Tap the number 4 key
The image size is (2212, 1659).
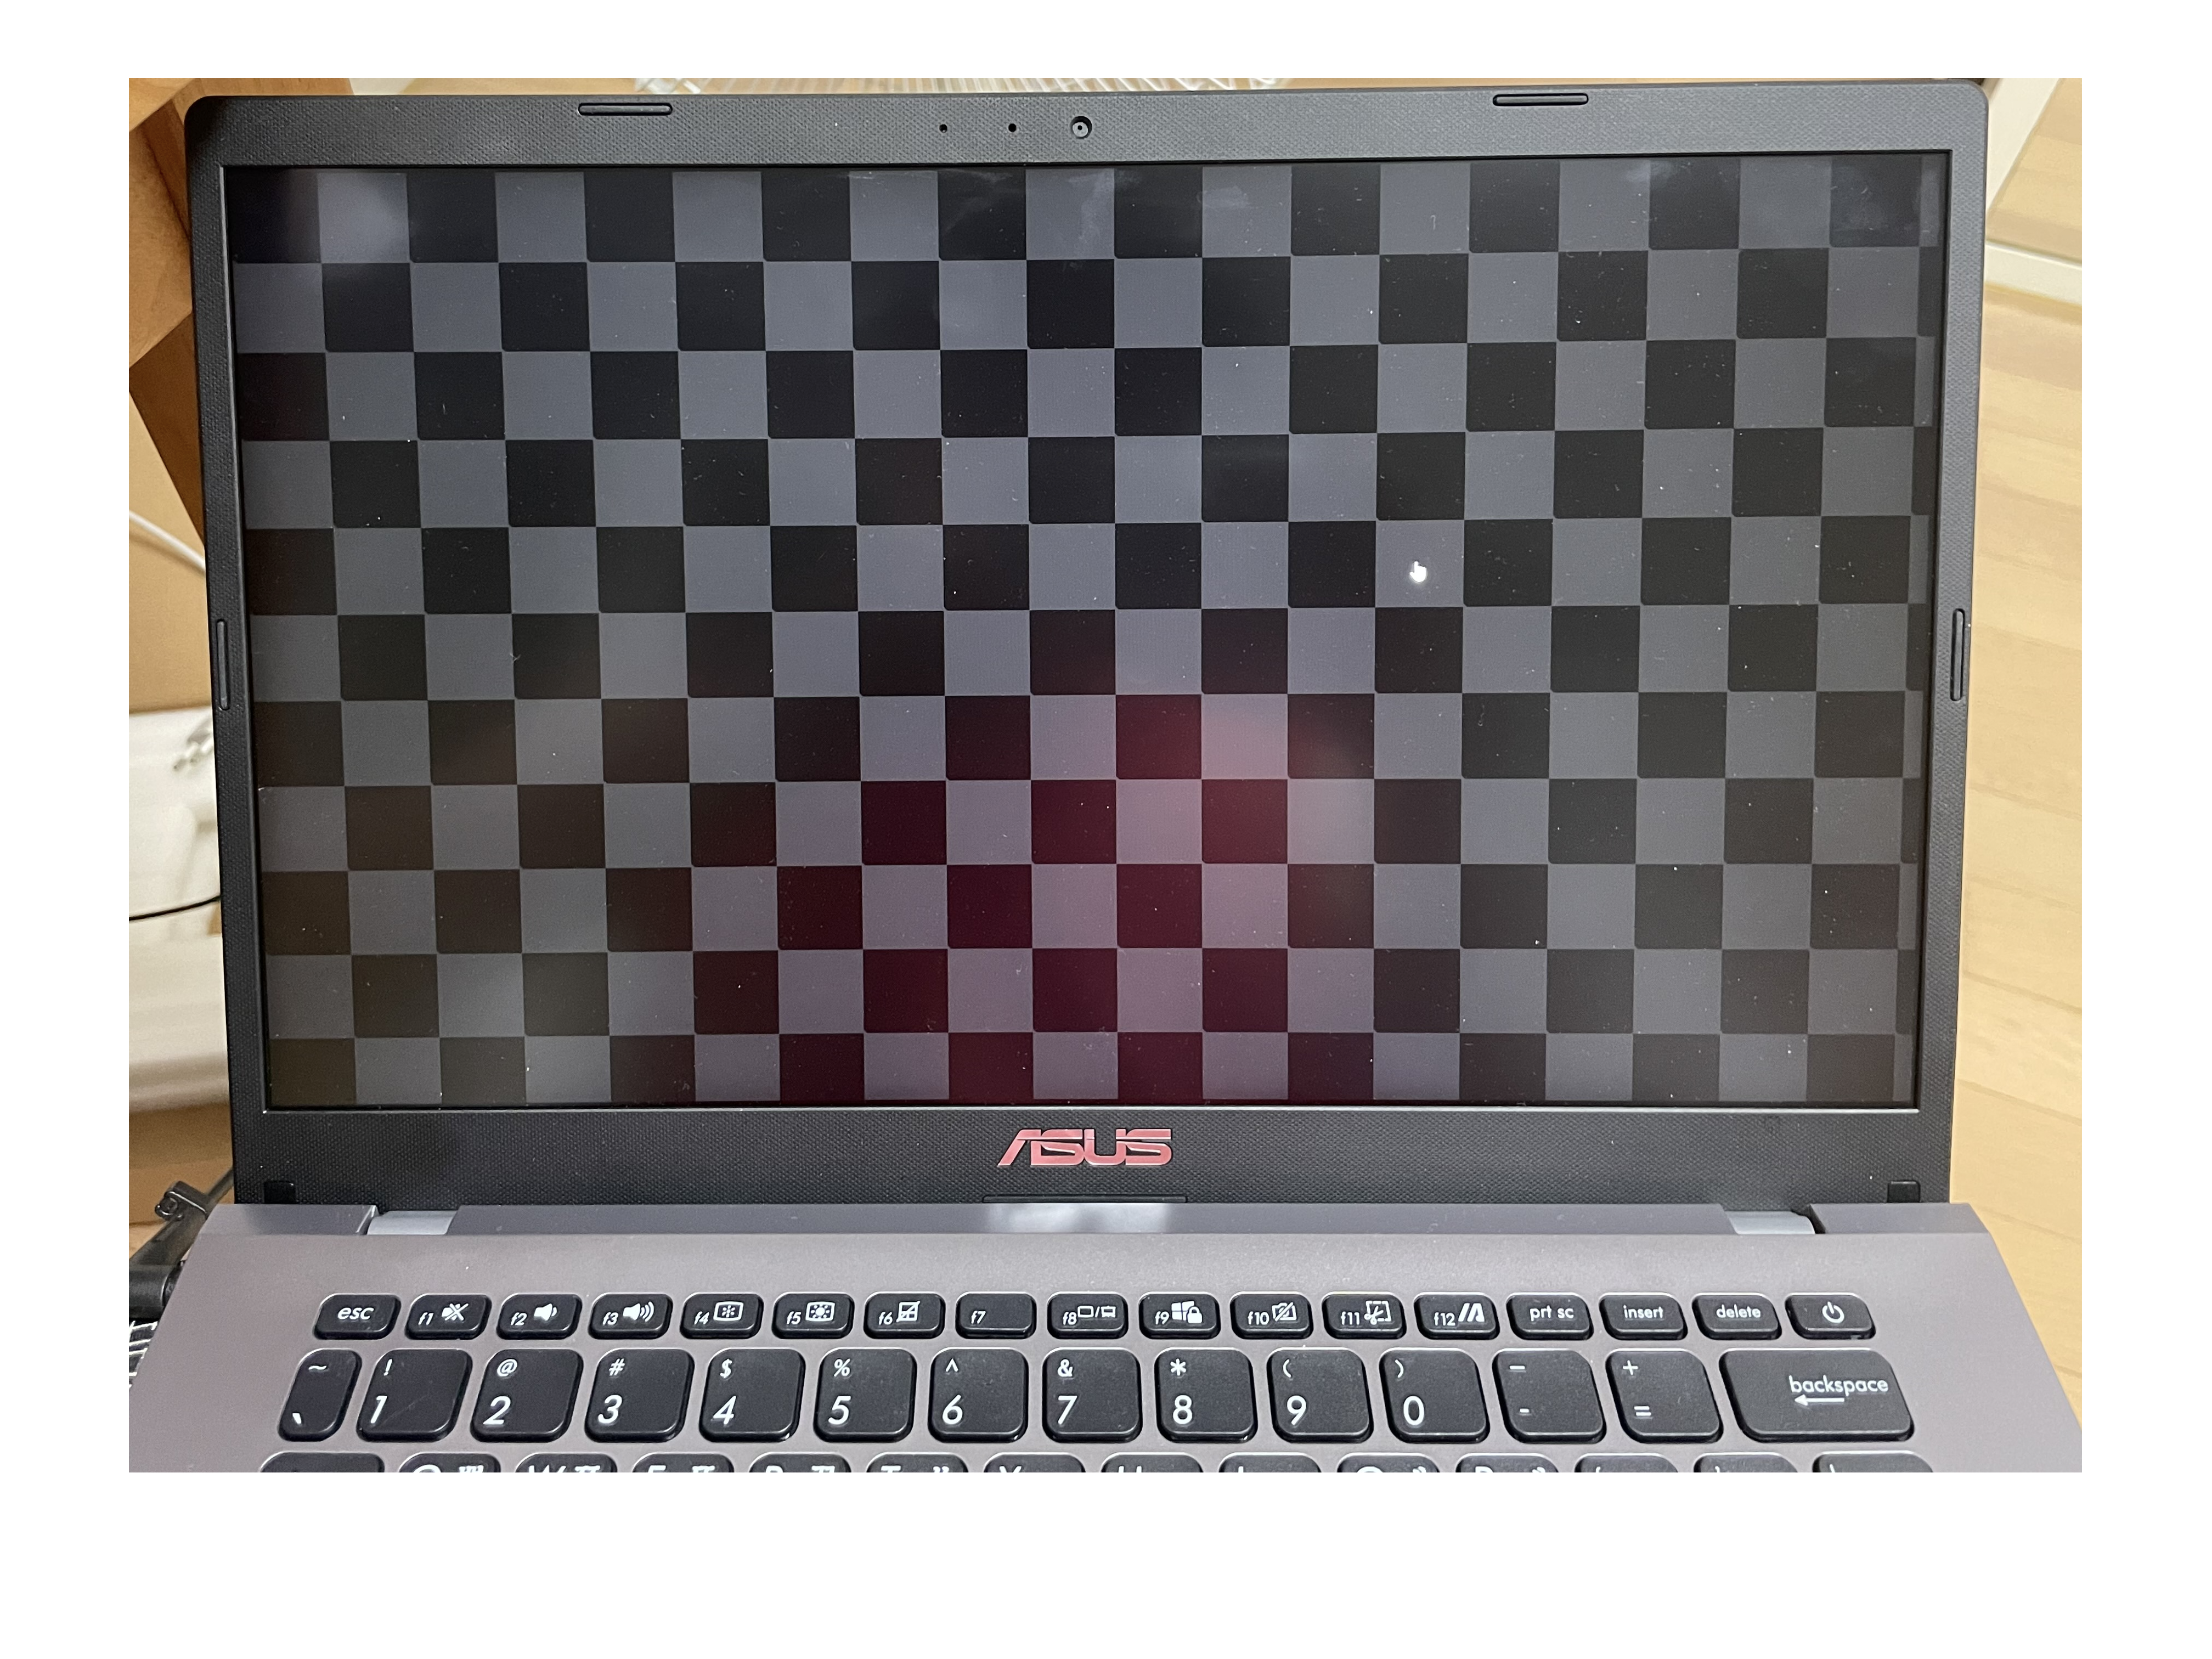click(x=751, y=1394)
